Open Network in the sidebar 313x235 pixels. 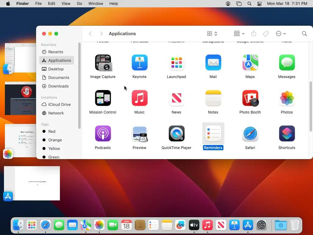[x=57, y=113]
